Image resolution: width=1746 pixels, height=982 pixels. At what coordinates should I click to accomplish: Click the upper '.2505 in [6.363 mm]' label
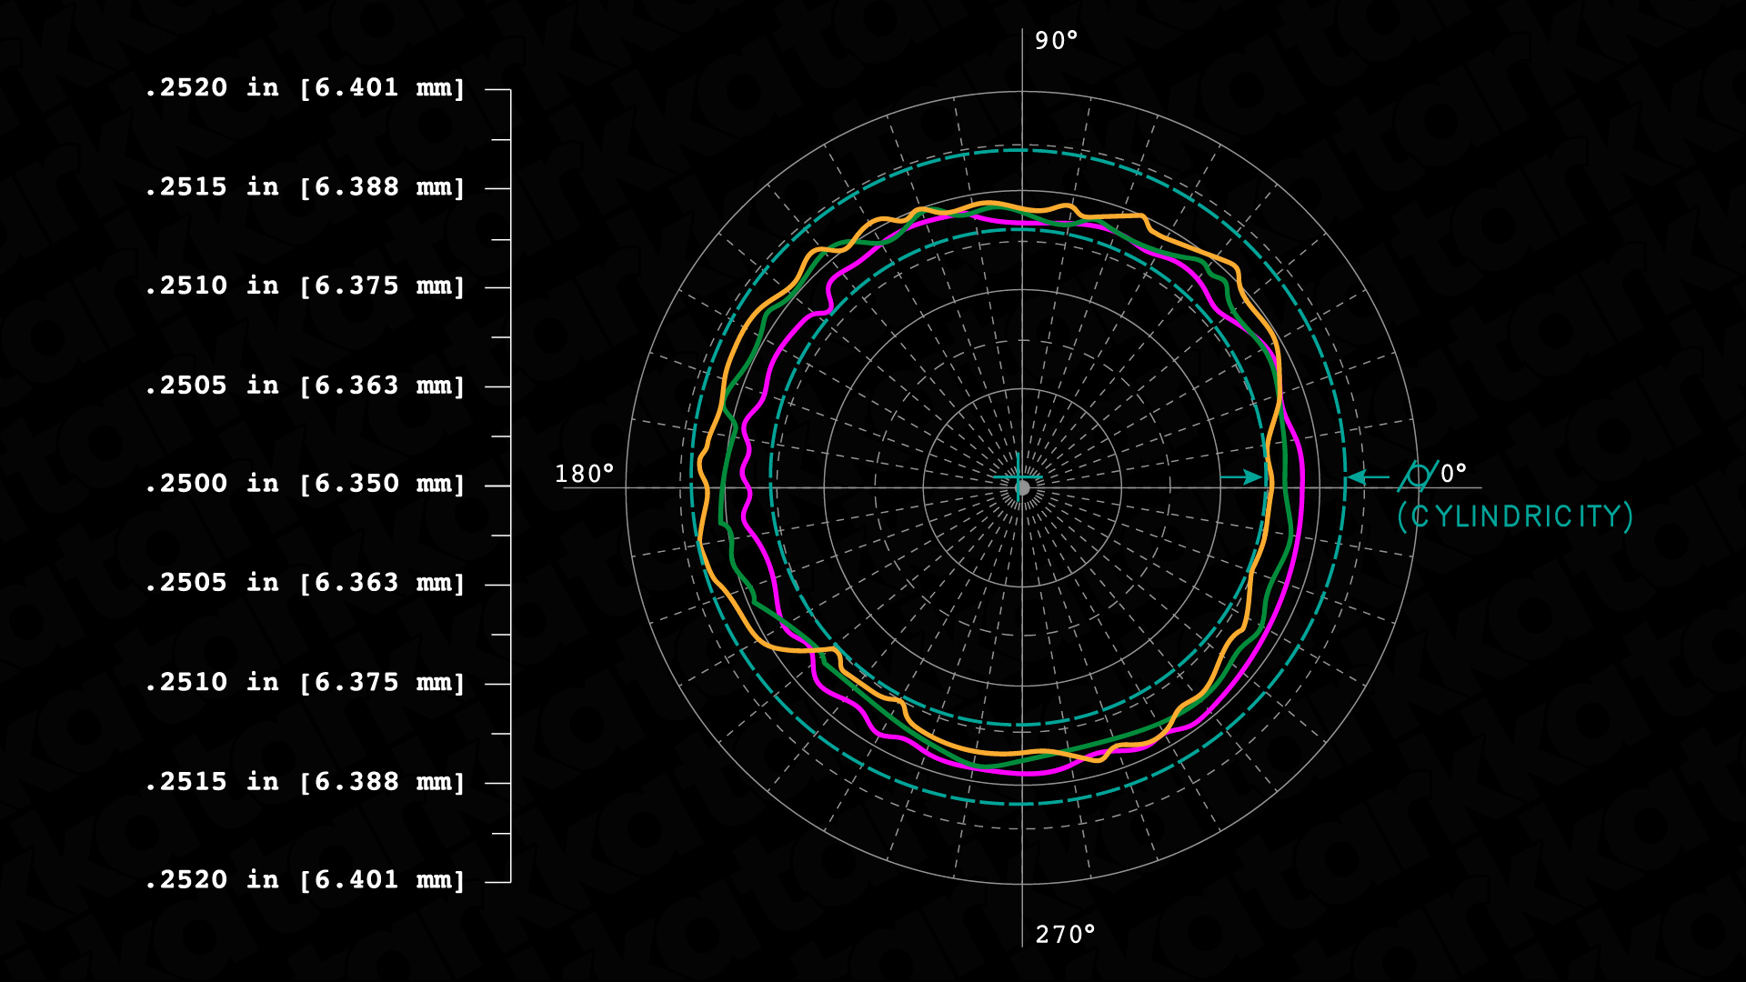point(306,386)
